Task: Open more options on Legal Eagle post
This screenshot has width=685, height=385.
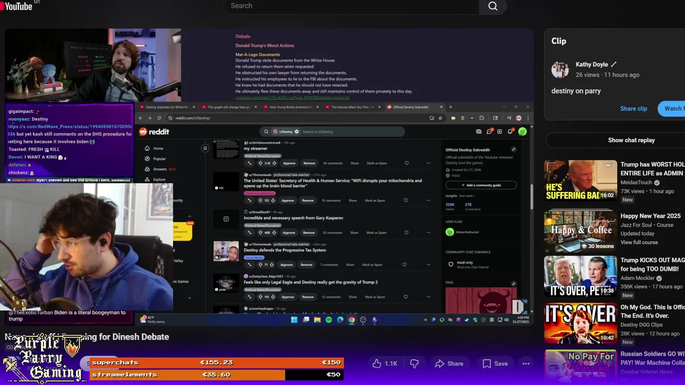Action: pos(428,297)
